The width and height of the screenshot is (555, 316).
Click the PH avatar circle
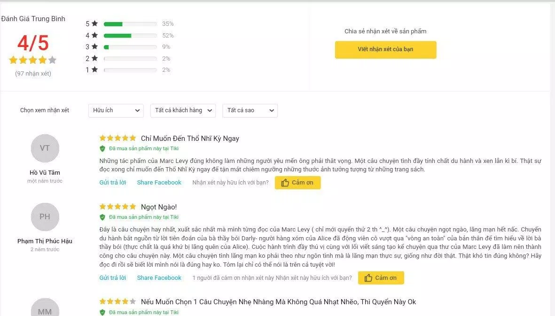click(x=45, y=217)
